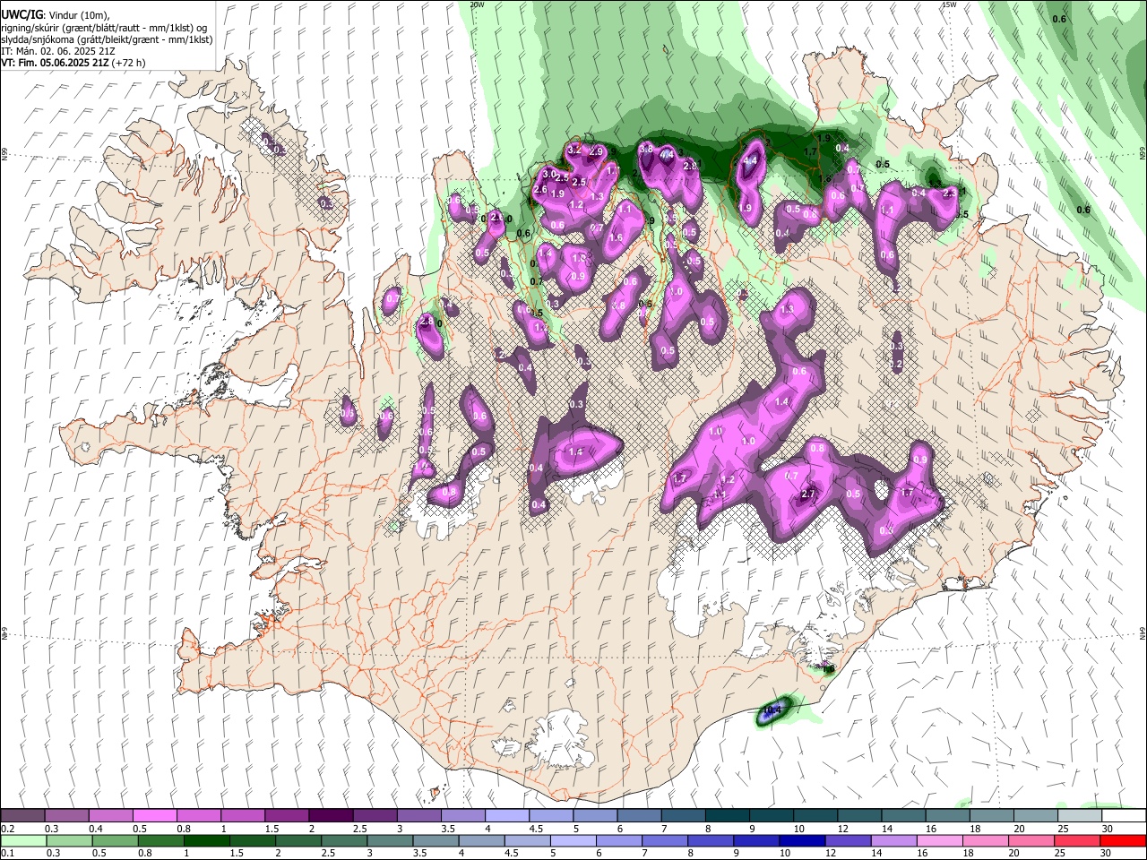Click the 'VT: Fim. 05.06.2025 21Z (+72 h)' valid time
This screenshot has width=1147, height=860.
[x=73, y=63]
